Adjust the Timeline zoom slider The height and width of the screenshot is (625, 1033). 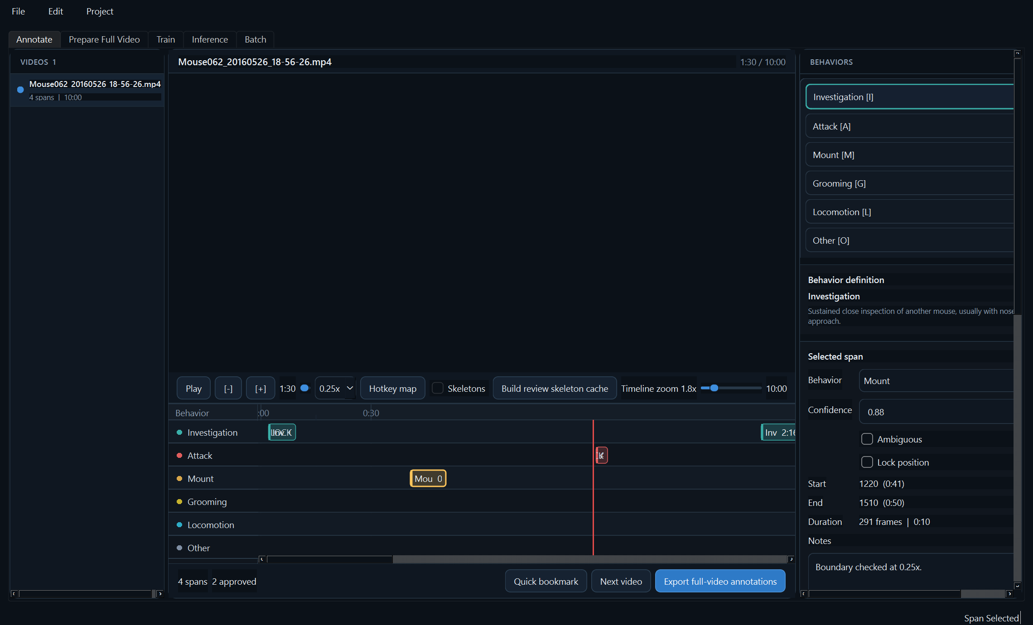[x=731, y=388]
